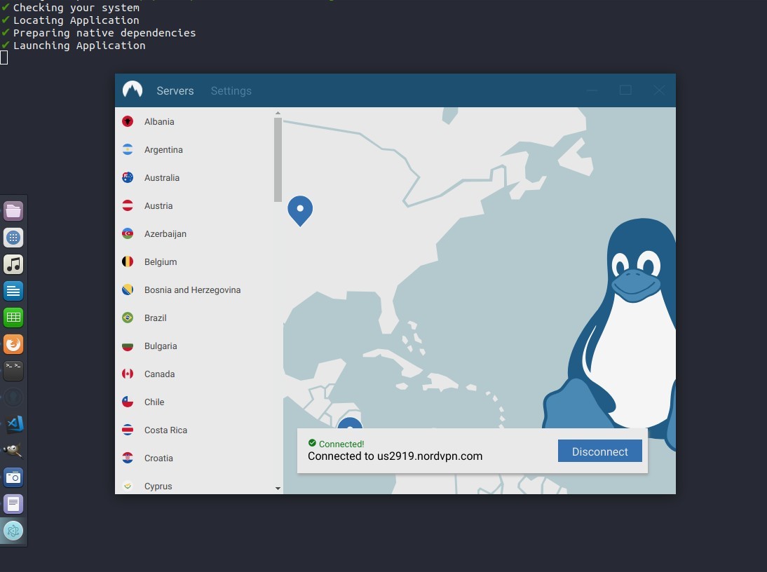The image size is (767, 572).
Task: Select Brazil in the server list
Action: tap(194, 318)
